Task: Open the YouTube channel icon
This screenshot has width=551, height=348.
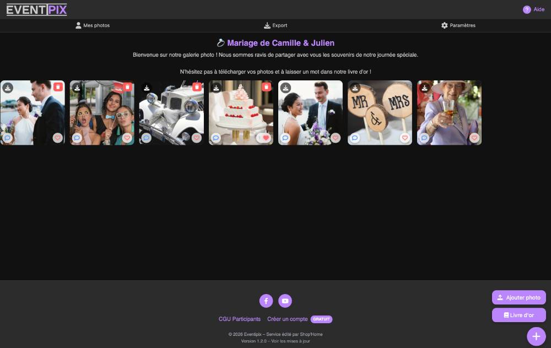Action: 285,301
